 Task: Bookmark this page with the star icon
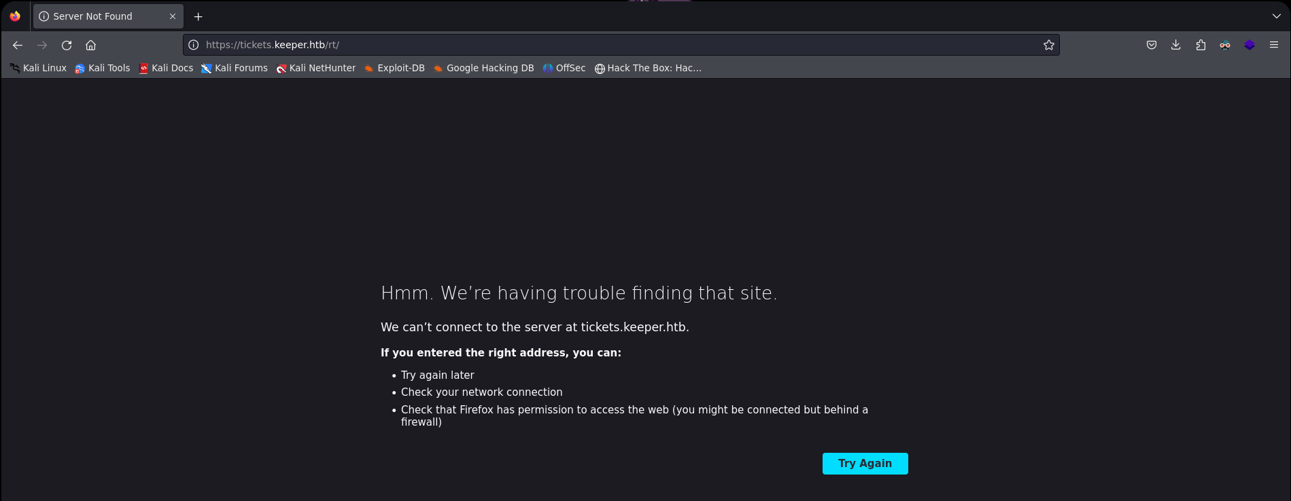click(1048, 45)
